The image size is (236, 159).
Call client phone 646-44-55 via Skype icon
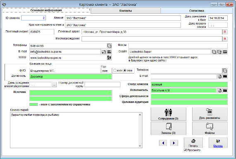pos(109,46)
